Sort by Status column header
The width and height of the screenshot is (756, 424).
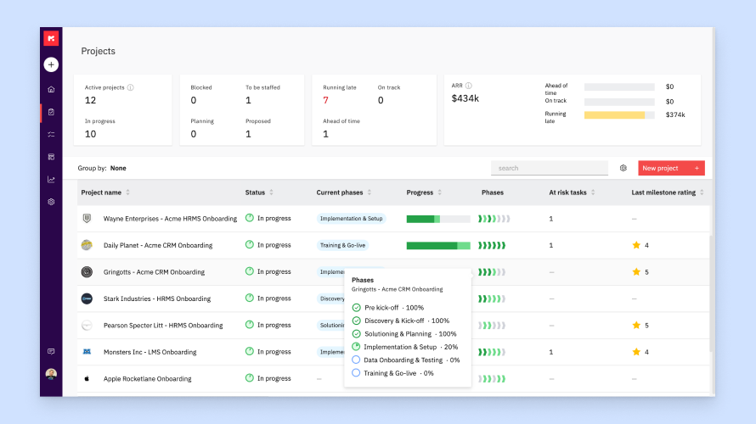click(260, 192)
